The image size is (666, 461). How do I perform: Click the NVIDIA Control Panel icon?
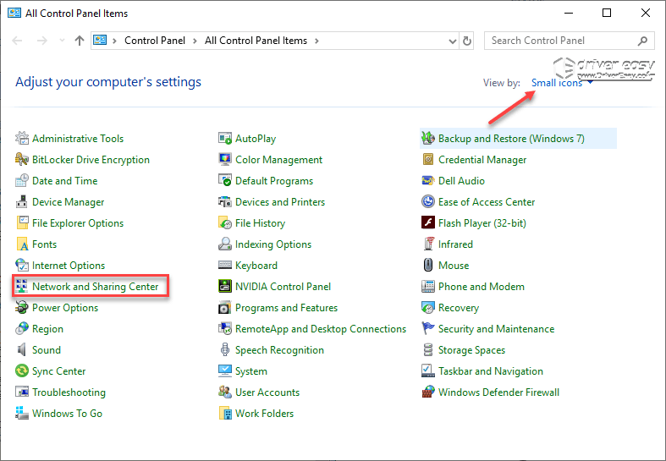tap(225, 287)
